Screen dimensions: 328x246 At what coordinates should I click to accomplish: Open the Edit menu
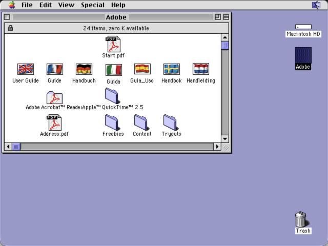pos(46,5)
